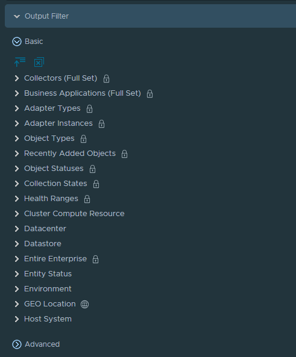The image size is (296, 357).
Task: Click the Object Statuses label
Action: click(54, 169)
